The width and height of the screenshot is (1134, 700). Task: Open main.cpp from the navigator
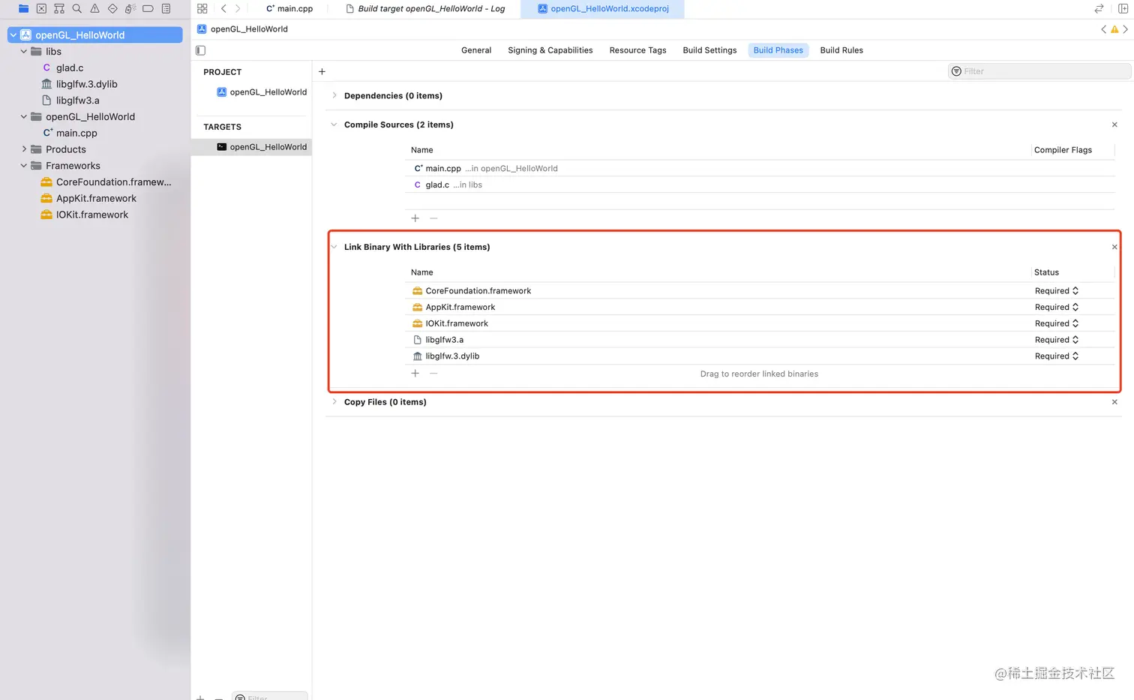pos(76,134)
